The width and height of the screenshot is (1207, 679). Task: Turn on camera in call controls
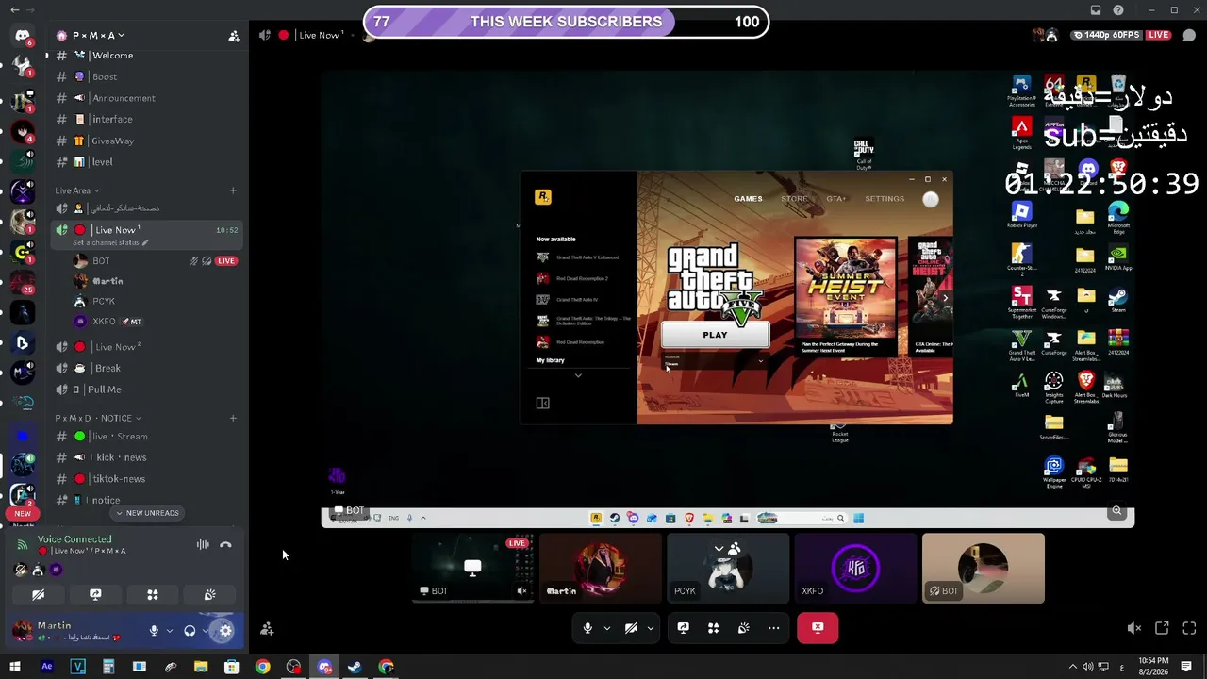[x=631, y=628]
